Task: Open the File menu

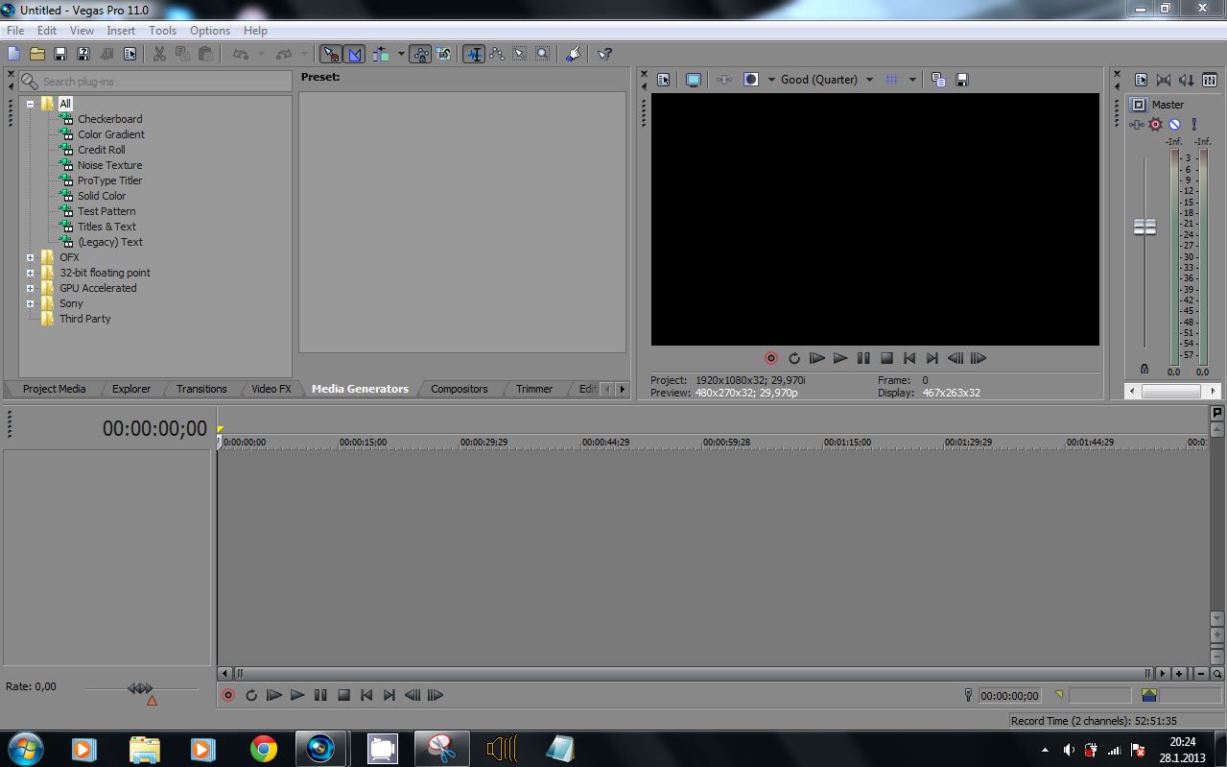Action: tap(15, 31)
